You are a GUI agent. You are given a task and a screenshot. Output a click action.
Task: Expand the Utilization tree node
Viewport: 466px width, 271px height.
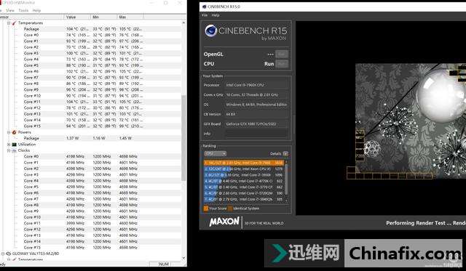tap(9, 145)
